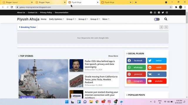This screenshot has height=105, width=188.
Task: Open Windows Start menu
Action: [67, 102]
